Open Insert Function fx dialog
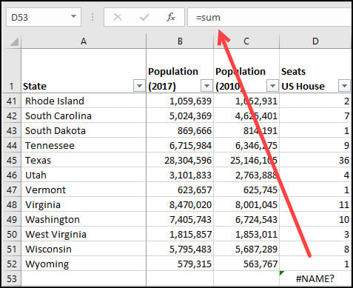Viewport: 353px width, 288px height. click(171, 17)
